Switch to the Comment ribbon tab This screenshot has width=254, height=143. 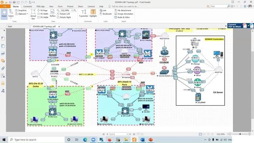click(27, 6)
